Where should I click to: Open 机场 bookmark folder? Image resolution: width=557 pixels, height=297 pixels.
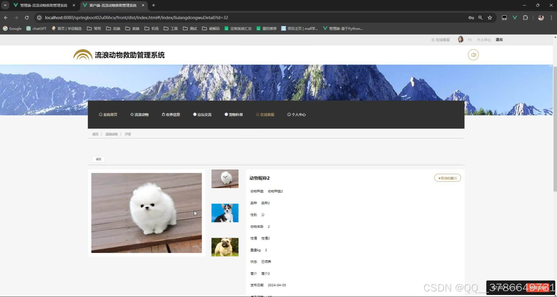pos(151,28)
